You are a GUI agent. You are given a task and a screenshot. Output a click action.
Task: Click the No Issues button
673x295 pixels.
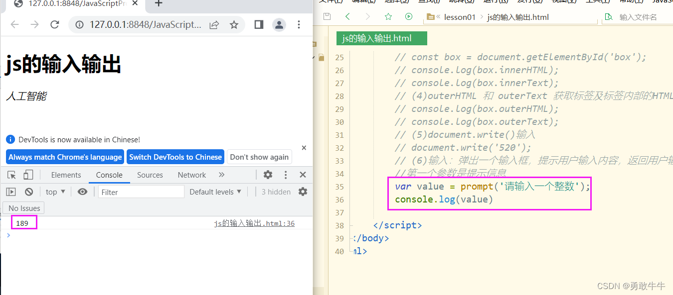(24, 208)
